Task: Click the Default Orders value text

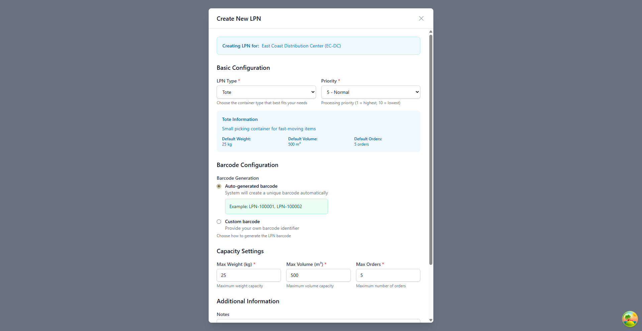Action: [361, 144]
